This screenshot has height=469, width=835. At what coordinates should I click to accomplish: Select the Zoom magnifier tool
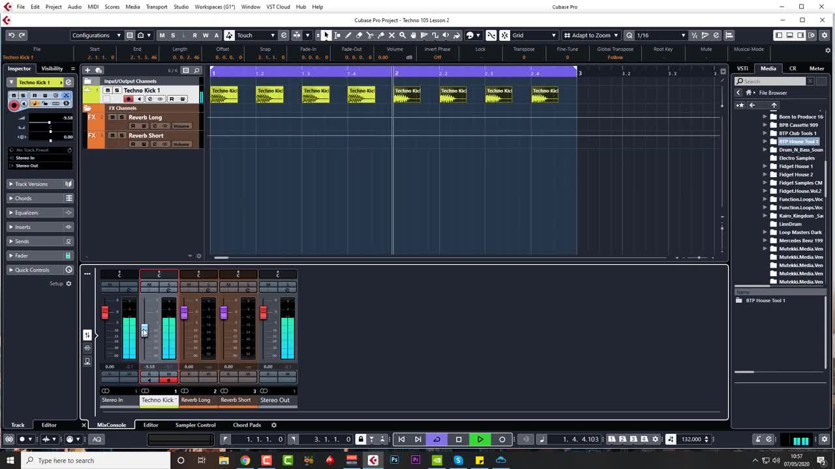pos(402,35)
